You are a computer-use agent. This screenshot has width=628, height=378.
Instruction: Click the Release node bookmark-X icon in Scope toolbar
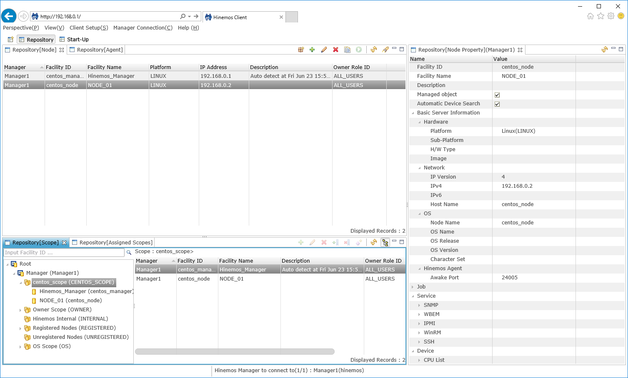point(347,242)
